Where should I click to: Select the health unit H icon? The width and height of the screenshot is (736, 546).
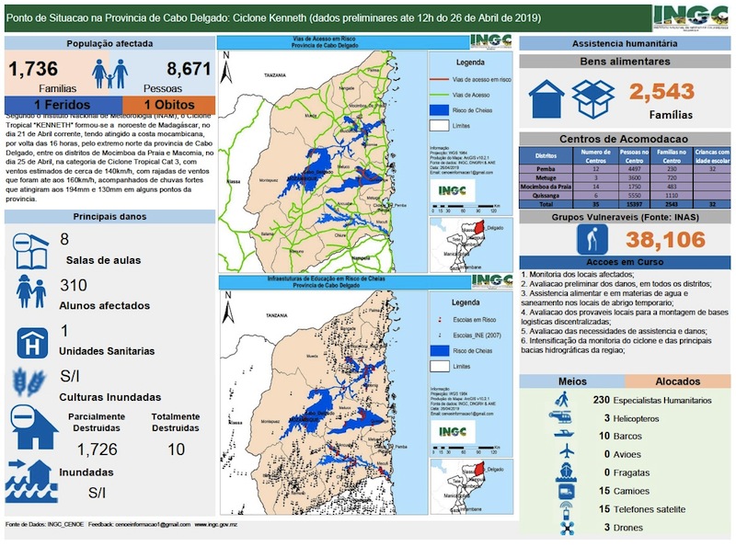30,342
